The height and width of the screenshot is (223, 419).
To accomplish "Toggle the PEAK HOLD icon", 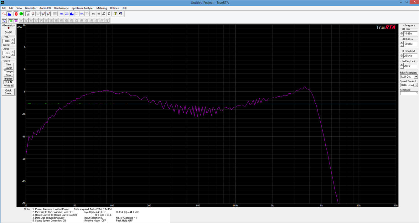I will 67,14.
